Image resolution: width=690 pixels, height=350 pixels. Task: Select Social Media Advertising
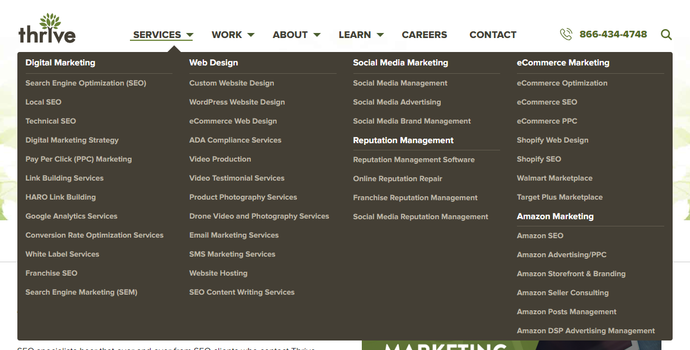coord(397,102)
